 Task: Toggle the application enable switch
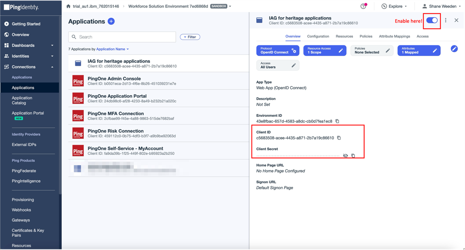(x=432, y=21)
